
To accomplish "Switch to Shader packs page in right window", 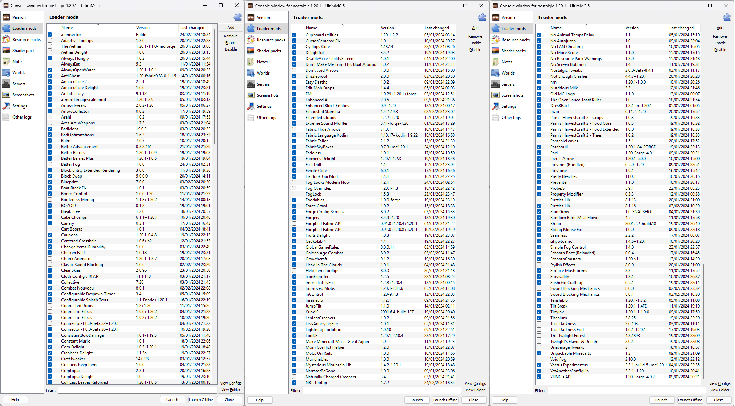I will (511, 51).
